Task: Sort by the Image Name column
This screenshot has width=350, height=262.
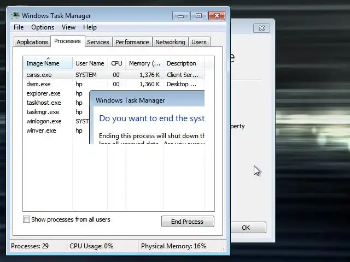Action: tap(48, 63)
